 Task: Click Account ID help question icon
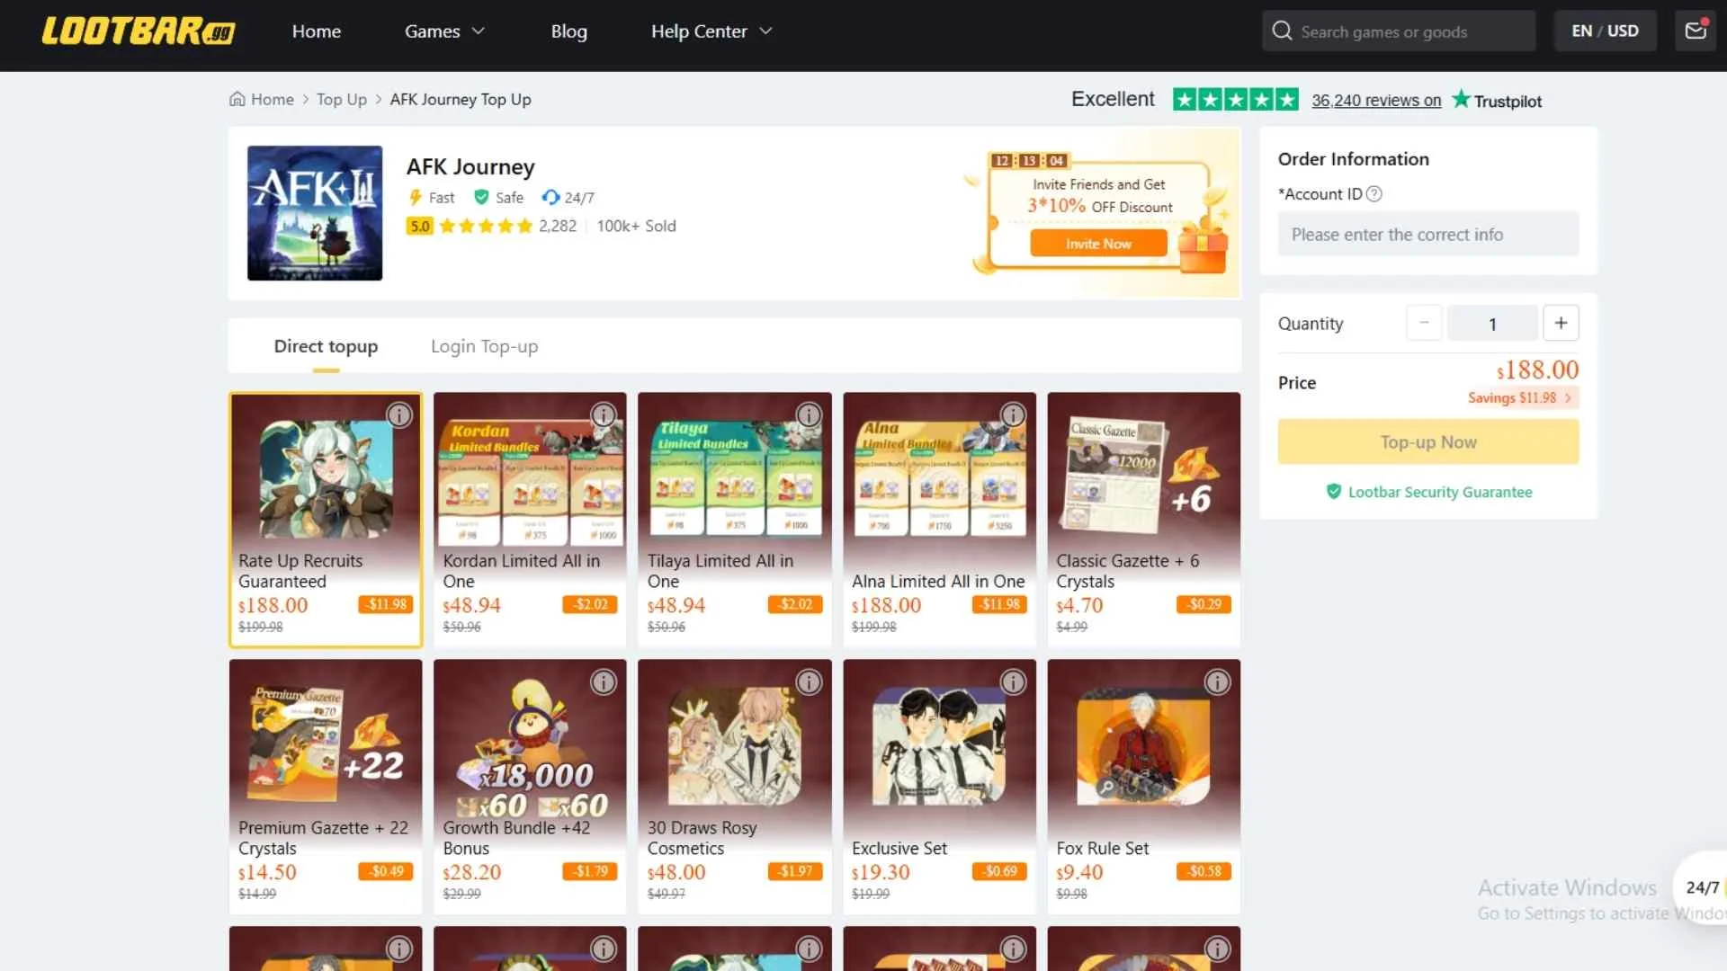tap(1374, 194)
